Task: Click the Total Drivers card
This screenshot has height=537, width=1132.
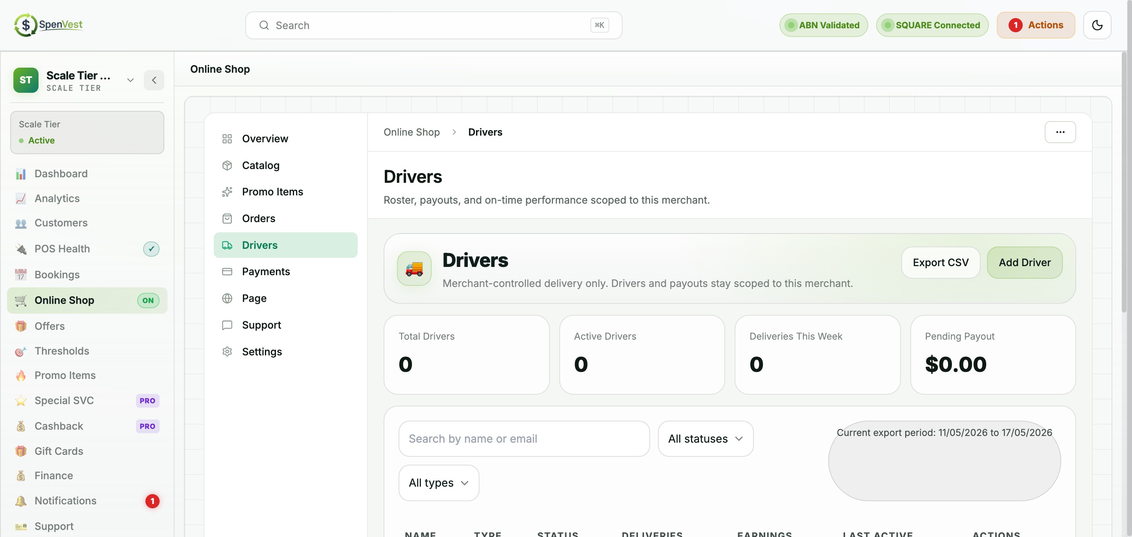Action: click(466, 355)
